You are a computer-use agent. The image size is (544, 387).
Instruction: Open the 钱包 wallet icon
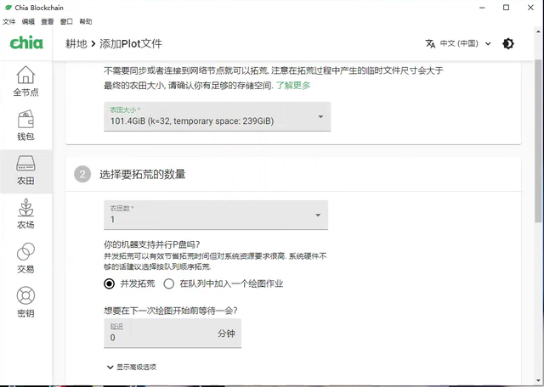pos(26,119)
